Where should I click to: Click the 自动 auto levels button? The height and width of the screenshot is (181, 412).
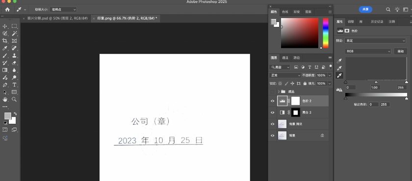pos(400,51)
